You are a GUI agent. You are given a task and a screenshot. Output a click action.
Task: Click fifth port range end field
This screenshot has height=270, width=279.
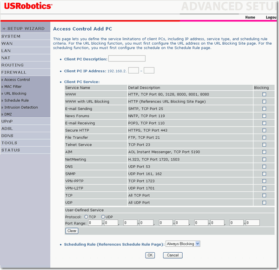252,223
